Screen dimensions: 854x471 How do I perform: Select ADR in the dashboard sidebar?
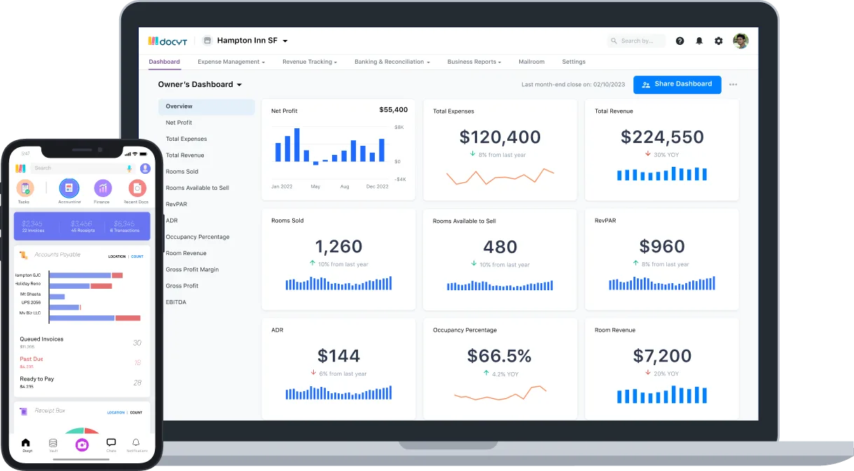pos(172,220)
